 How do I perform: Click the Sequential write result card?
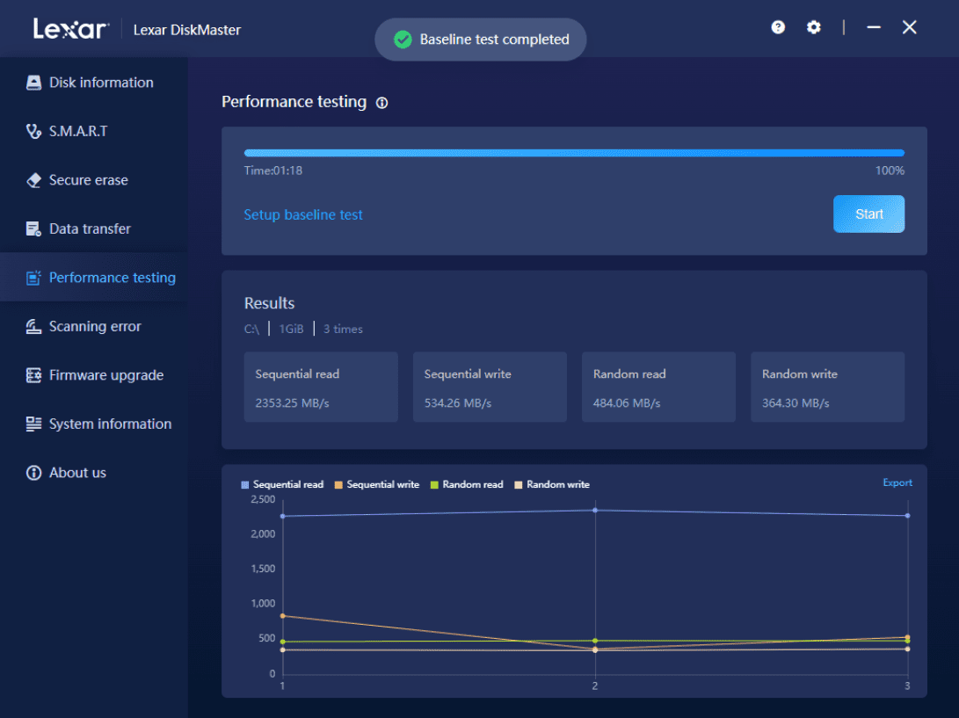click(x=490, y=387)
